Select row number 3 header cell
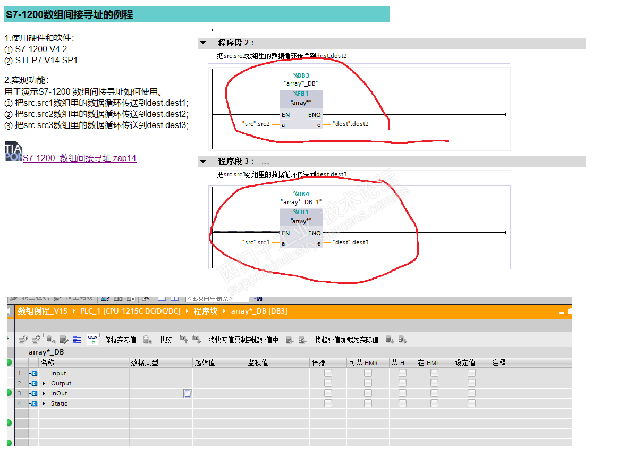 (21, 393)
